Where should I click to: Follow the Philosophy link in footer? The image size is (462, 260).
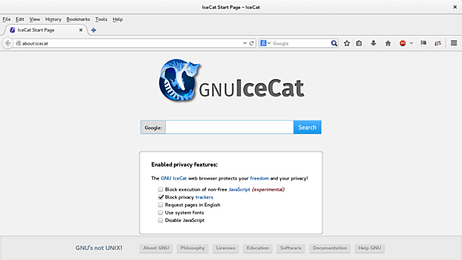coord(193,248)
